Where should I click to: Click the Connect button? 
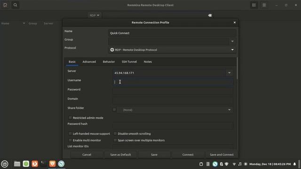coord(188,154)
